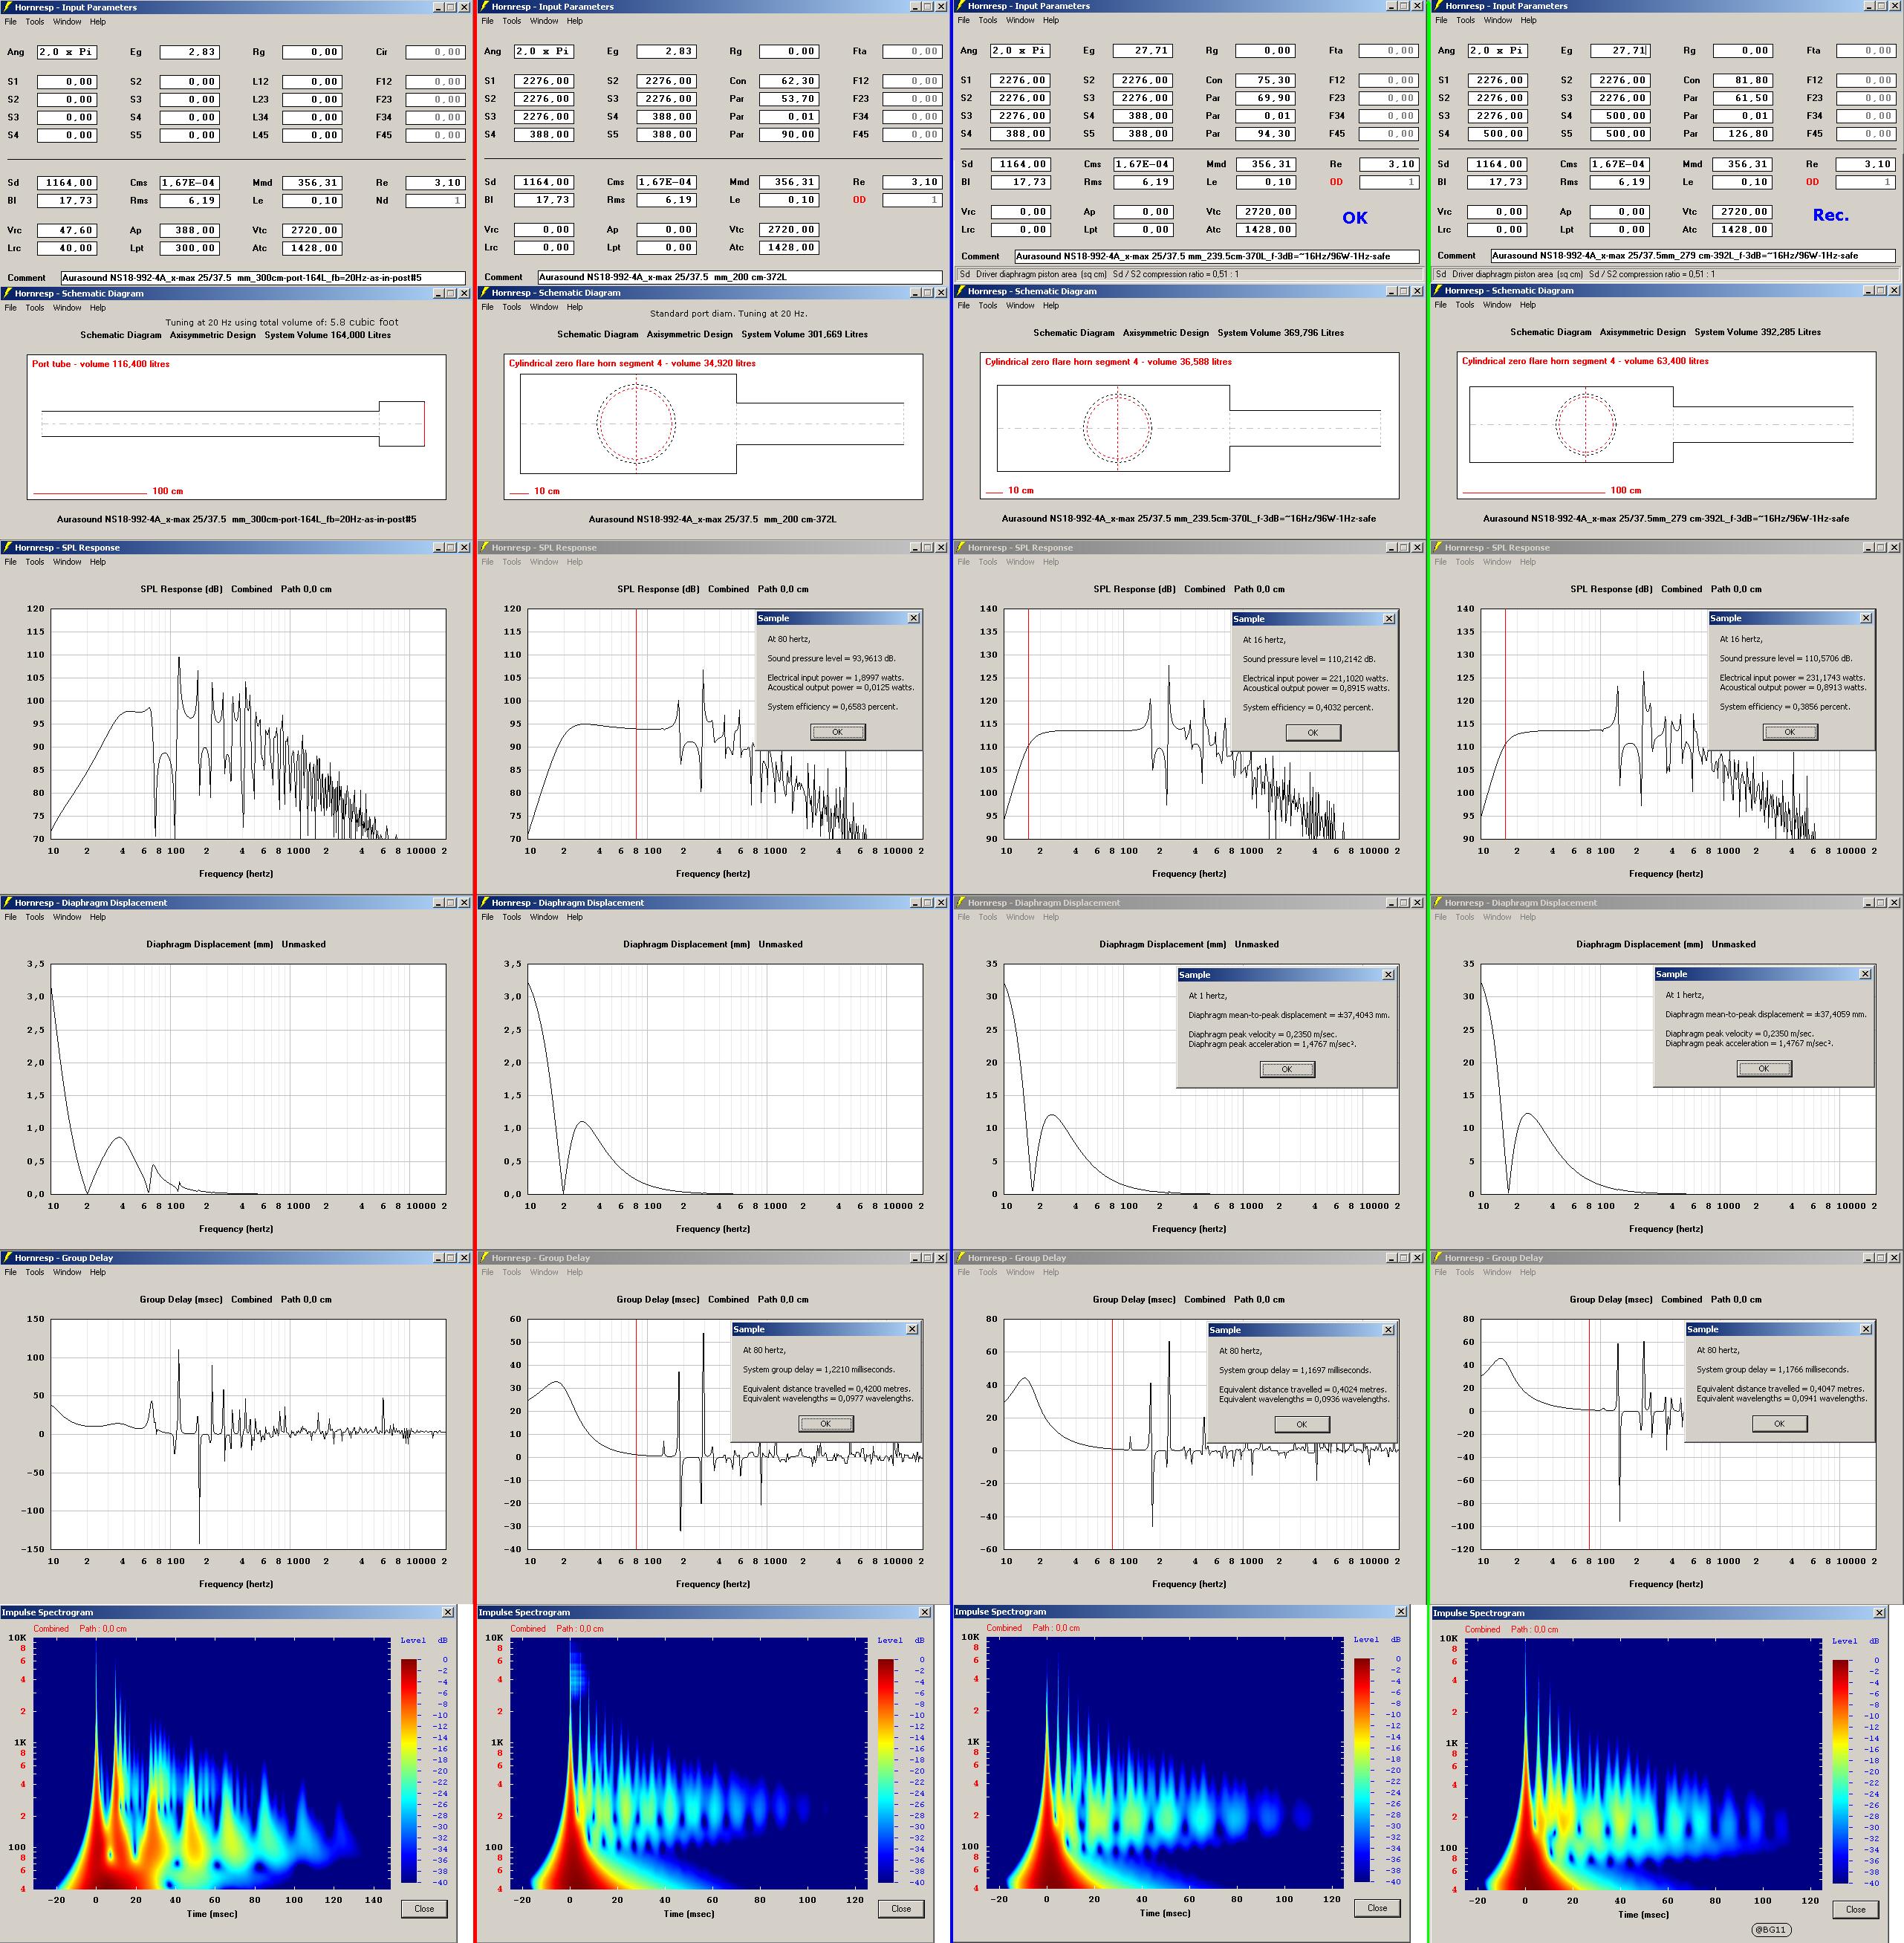Click Comment field containing 239.5cm-370L text

[1216, 256]
